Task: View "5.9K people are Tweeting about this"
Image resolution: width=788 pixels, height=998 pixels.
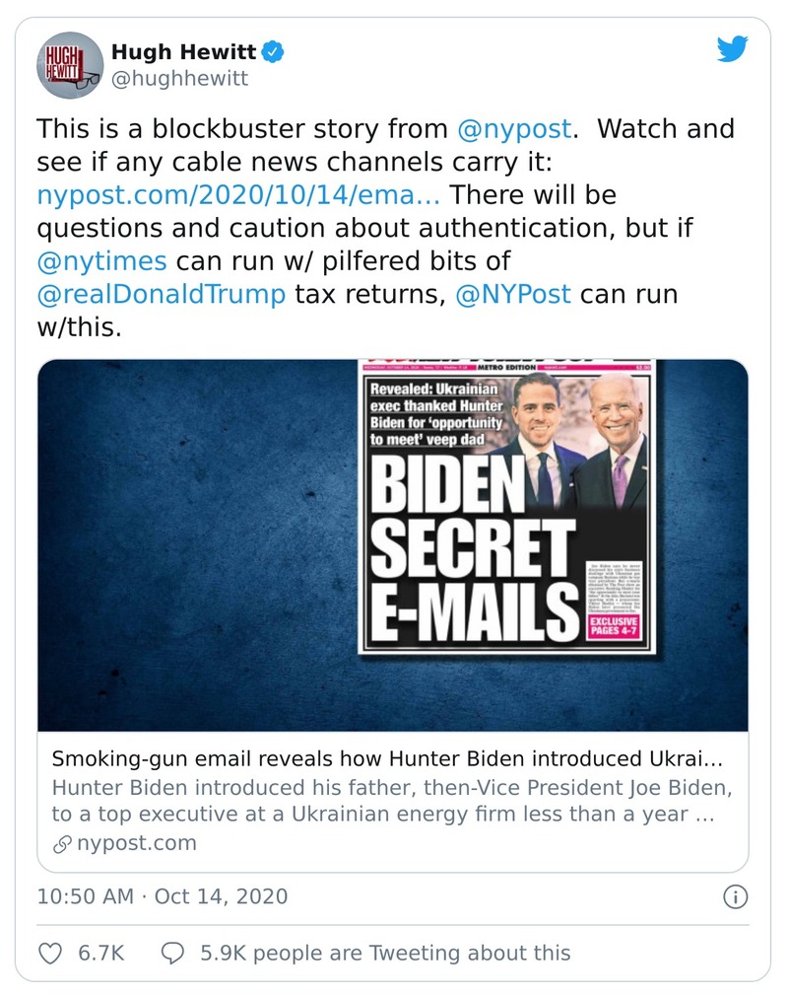Action: [385, 953]
